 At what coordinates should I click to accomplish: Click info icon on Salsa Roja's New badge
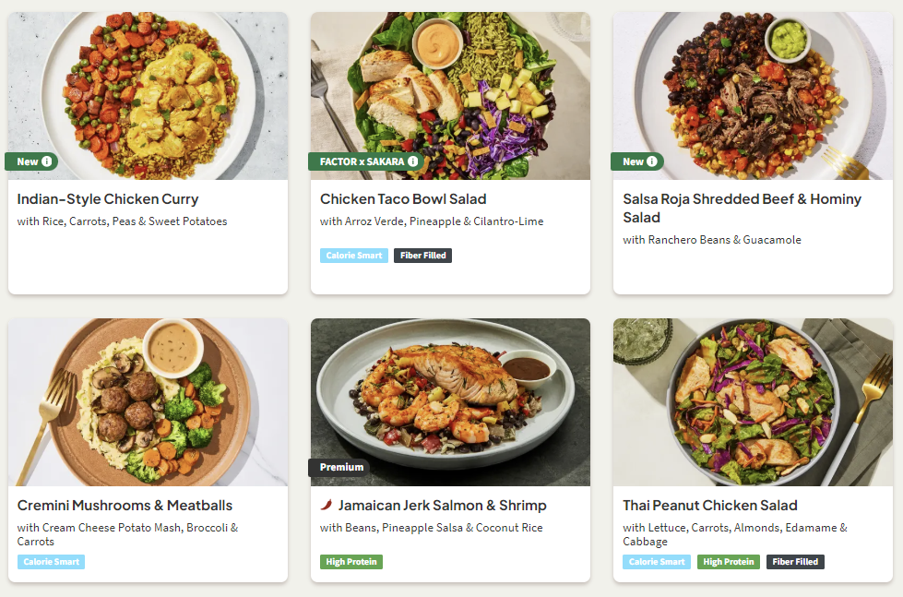pos(652,161)
